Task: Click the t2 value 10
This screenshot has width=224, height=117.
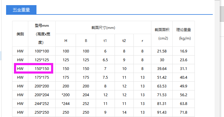Action: tap(124, 69)
